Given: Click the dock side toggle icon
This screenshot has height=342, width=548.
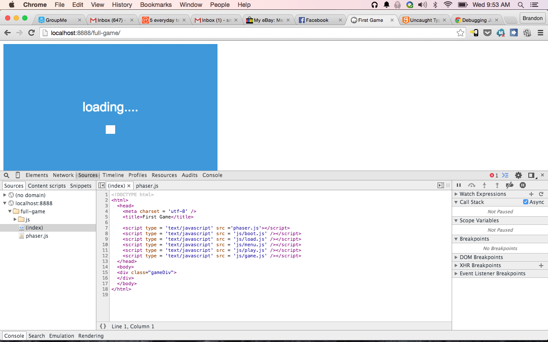Looking at the screenshot, I should (531, 175).
